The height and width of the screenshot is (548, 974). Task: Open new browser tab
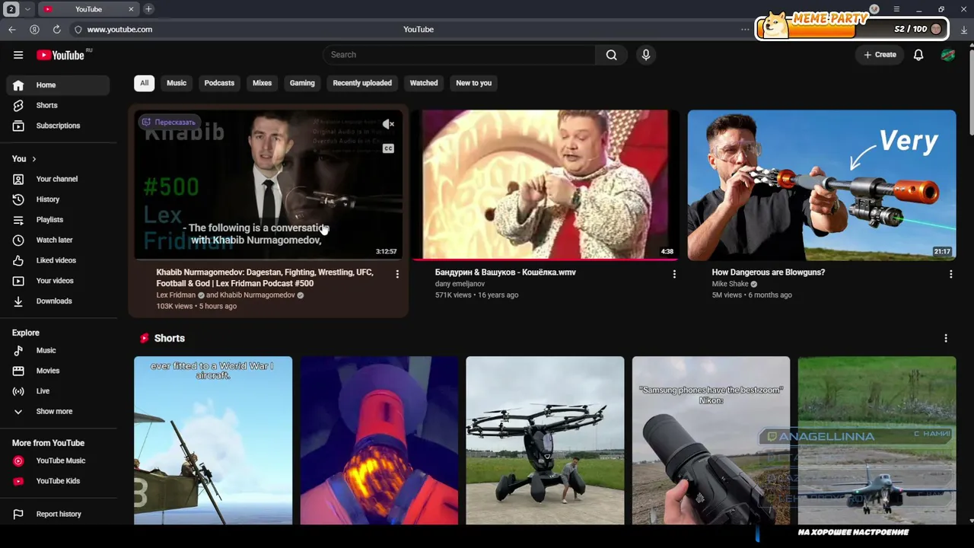click(x=148, y=9)
